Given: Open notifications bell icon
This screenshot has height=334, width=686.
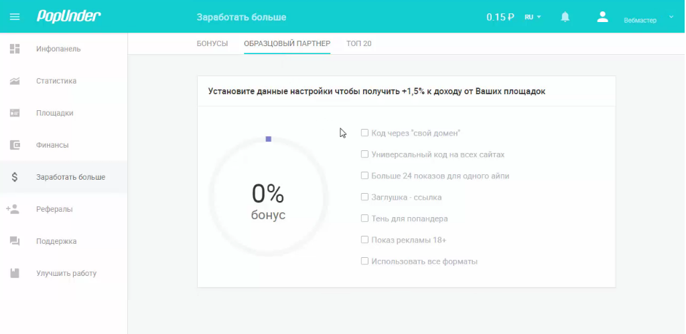Looking at the screenshot, I should click(565, 17).
